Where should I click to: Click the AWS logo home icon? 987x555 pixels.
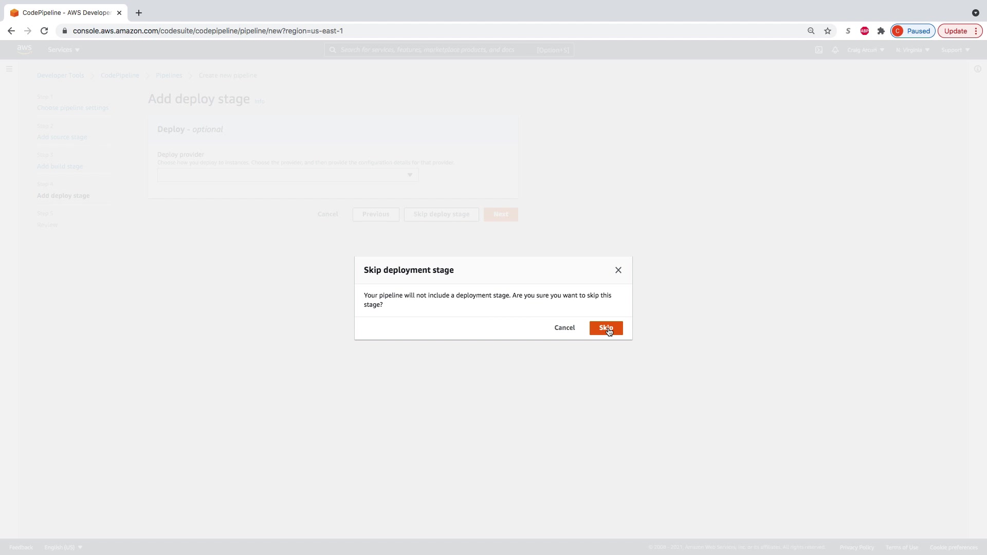pyautogui.click(x=24, y=49)
